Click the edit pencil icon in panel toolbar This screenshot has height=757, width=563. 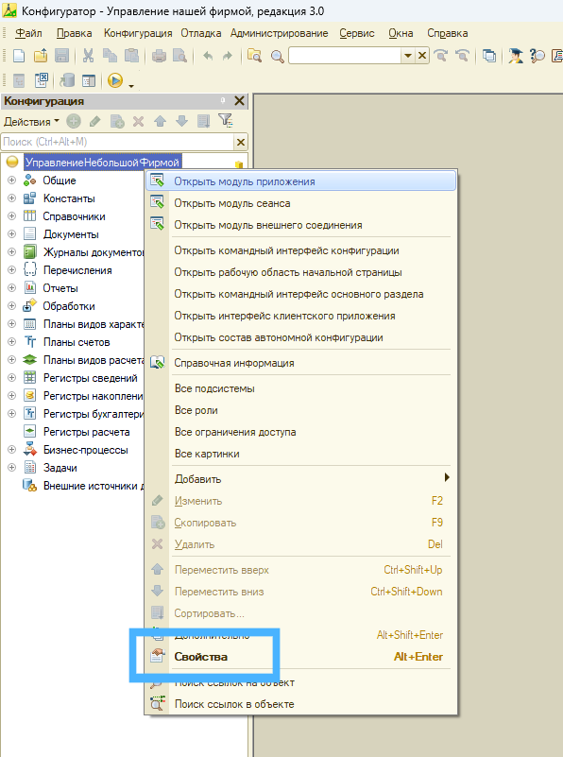(x=95, y=121)
